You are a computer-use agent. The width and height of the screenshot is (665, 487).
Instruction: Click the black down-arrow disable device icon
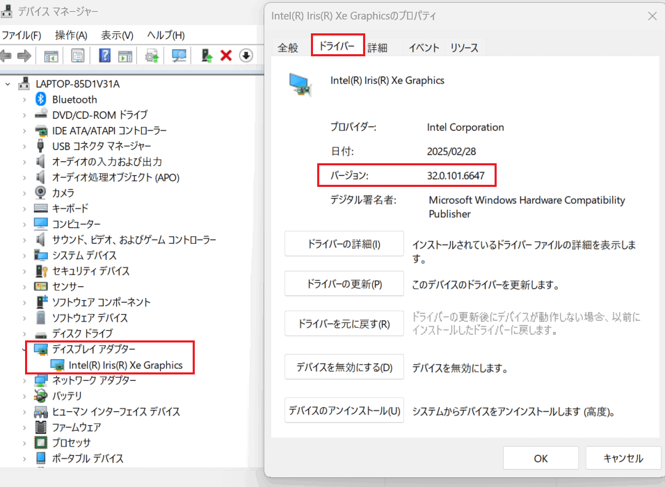click(x=246, y=56)
